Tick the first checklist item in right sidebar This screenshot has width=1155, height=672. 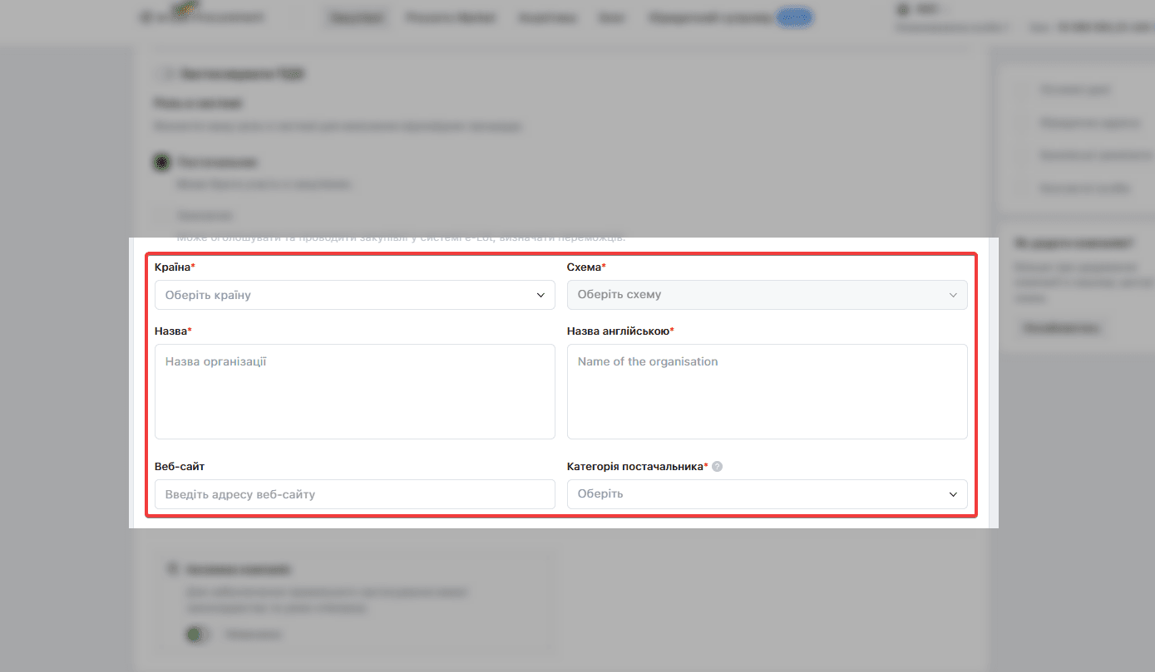point(1025,90)
